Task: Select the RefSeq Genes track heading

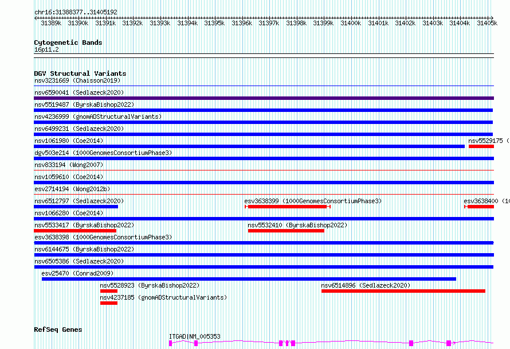Action: (x=58, y=329)
